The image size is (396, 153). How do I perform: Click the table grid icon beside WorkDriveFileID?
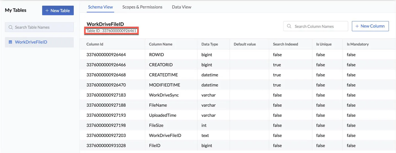click(x=10, y=42)
